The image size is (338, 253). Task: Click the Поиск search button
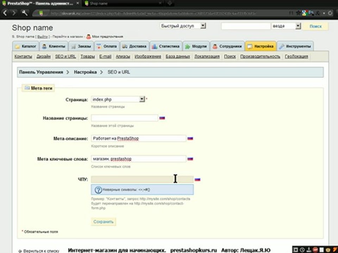[315, 26]
